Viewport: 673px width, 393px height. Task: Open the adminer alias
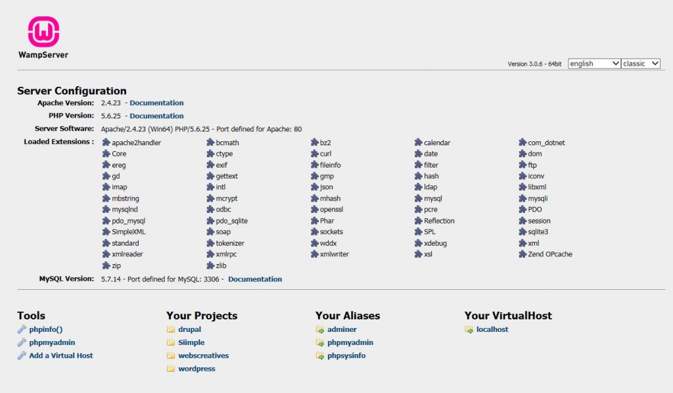tap(342, 329)
